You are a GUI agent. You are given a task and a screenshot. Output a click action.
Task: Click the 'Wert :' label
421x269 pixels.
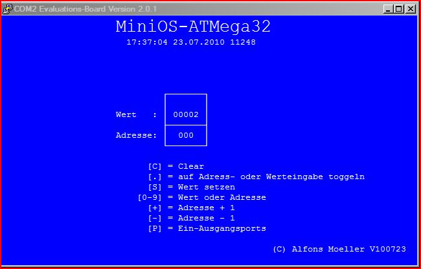click(x=136, y=114)
